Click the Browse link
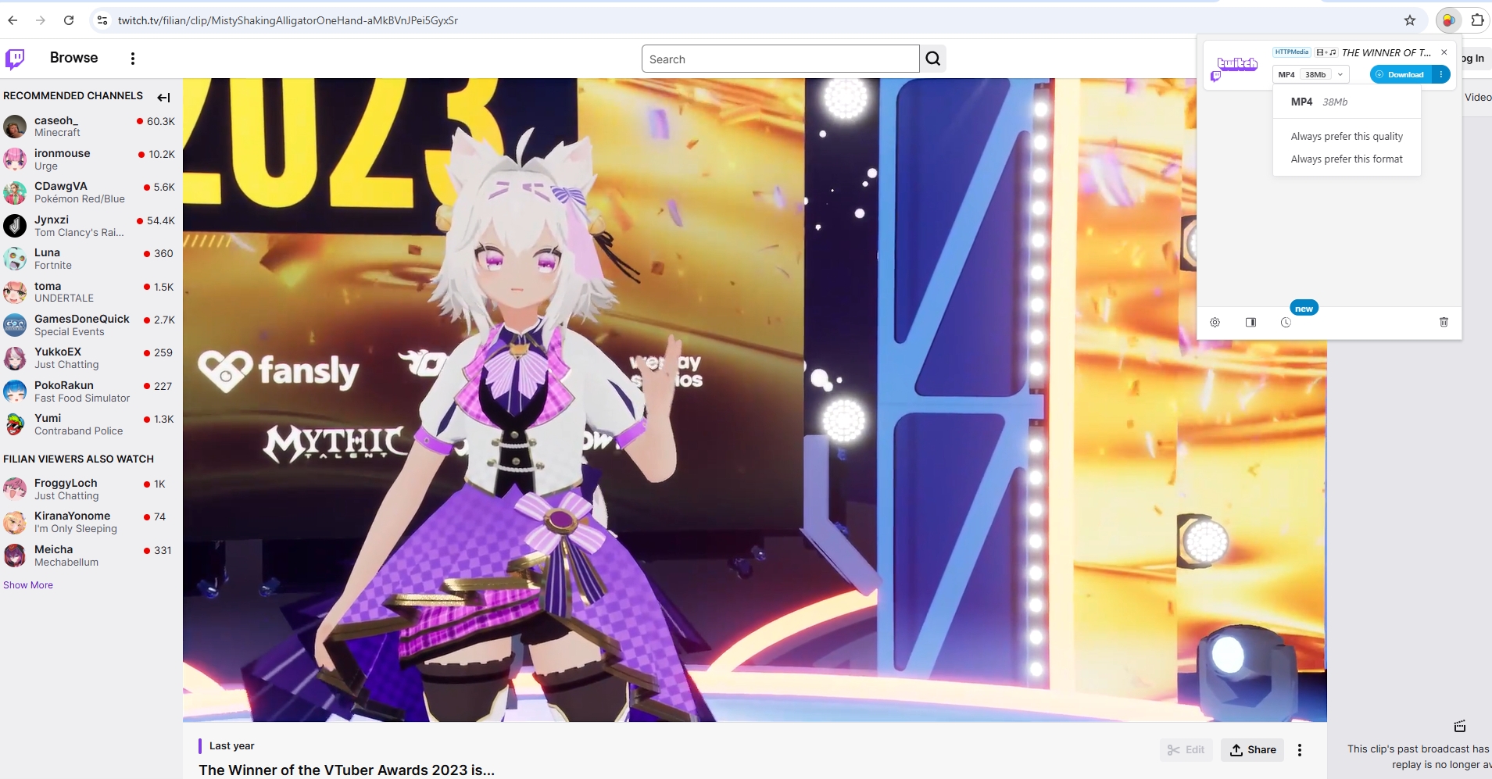1492x779 pixels. pyautogui.click(x=73, y=58)
